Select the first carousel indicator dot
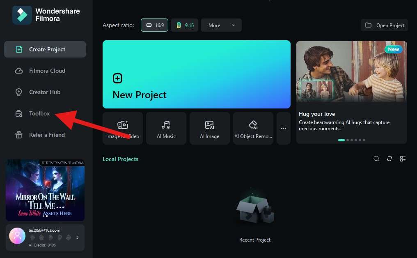The width and height of the screenshot is (417, 258). [341, 140]
